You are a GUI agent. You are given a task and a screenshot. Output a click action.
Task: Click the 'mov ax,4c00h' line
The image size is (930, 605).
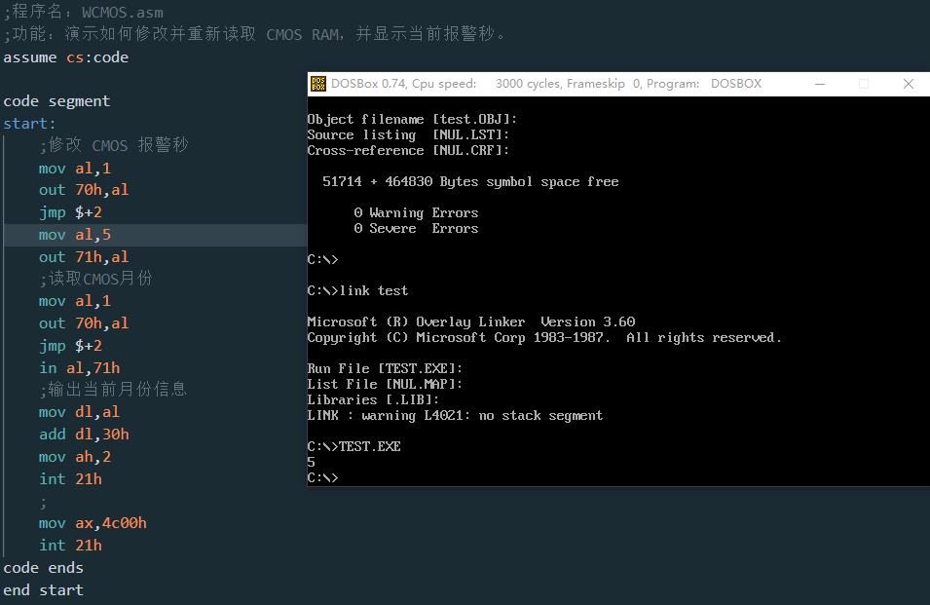click(x=93, y=523)
